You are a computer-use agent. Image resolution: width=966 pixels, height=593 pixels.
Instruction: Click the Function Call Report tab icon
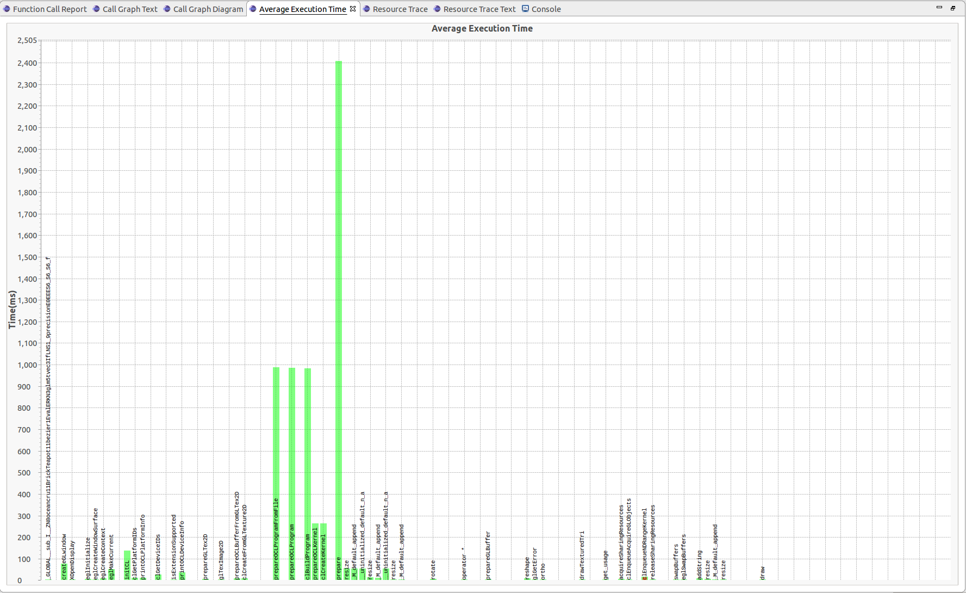[x=7, y=9]
